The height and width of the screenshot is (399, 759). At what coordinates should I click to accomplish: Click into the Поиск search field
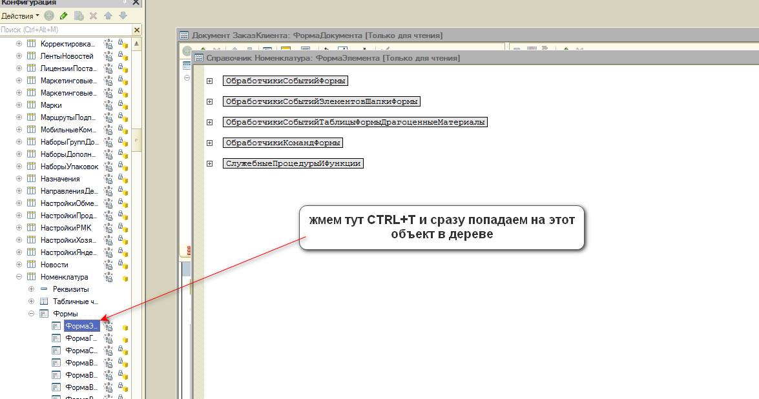65,30
